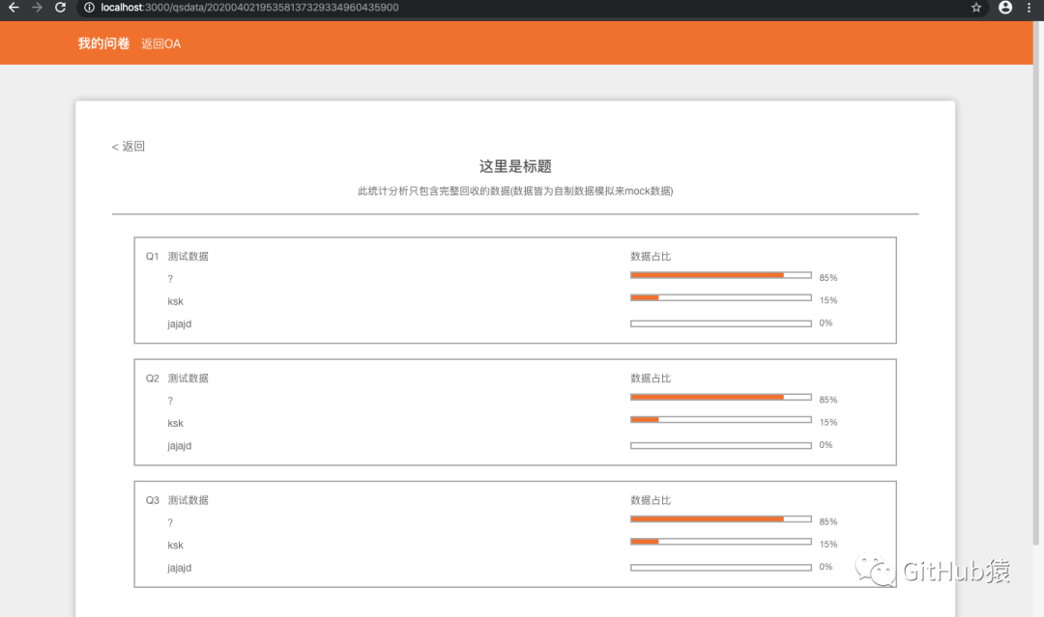Reload the page with refresh icon
This screenshot has height=617, width=1044.
[x=60, y=8]
